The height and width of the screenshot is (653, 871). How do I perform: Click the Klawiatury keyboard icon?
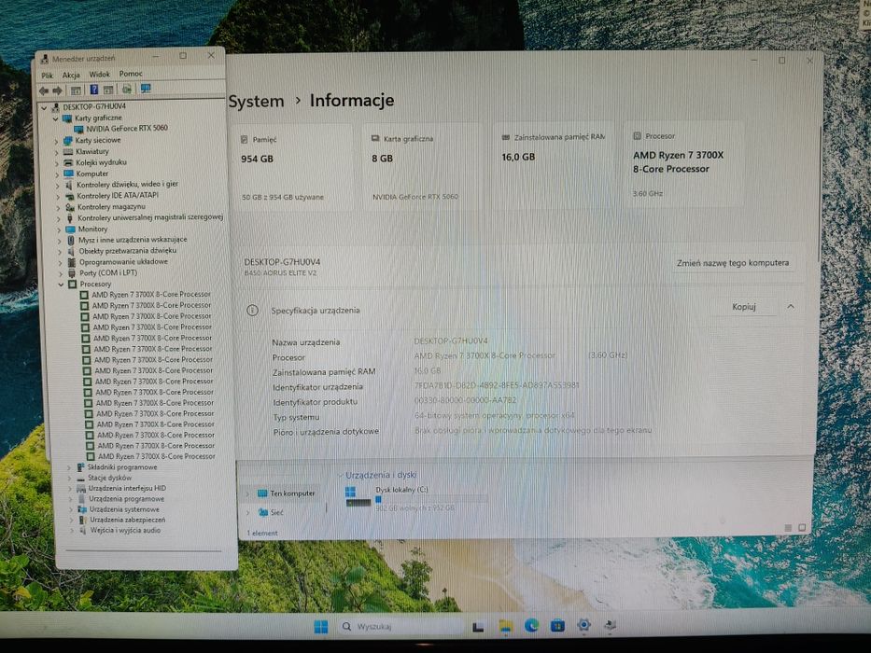68,151
